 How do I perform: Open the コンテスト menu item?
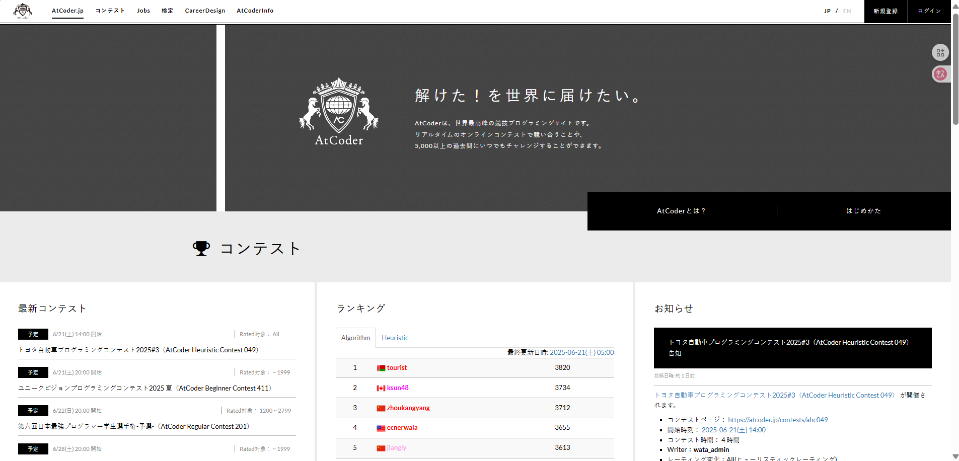click(110, 11)
